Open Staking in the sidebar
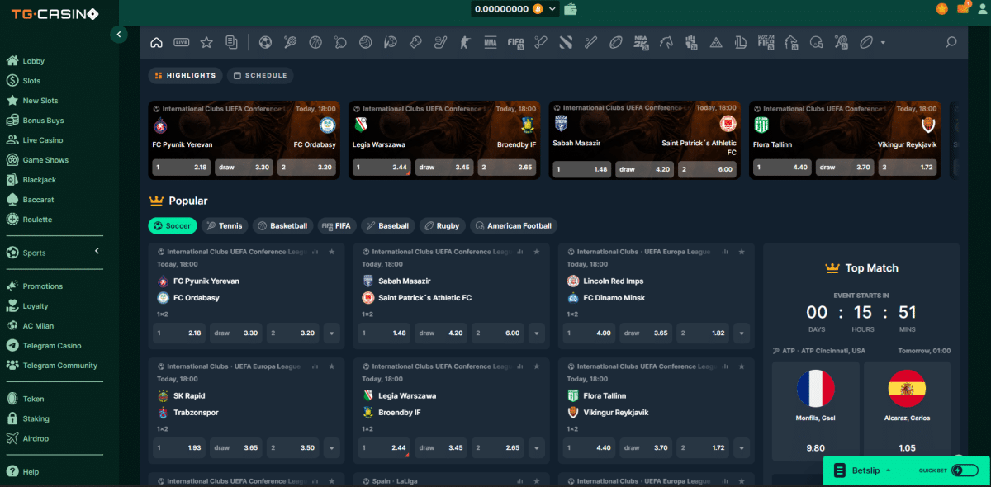 [x=36, y=418]
